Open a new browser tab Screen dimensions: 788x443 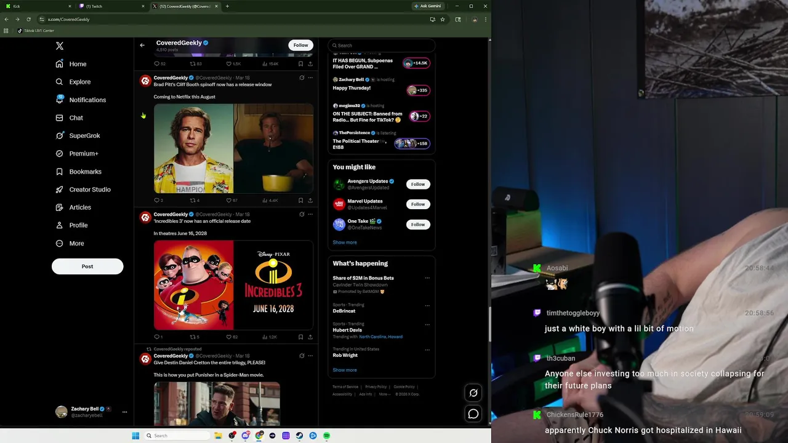[227, 6]
